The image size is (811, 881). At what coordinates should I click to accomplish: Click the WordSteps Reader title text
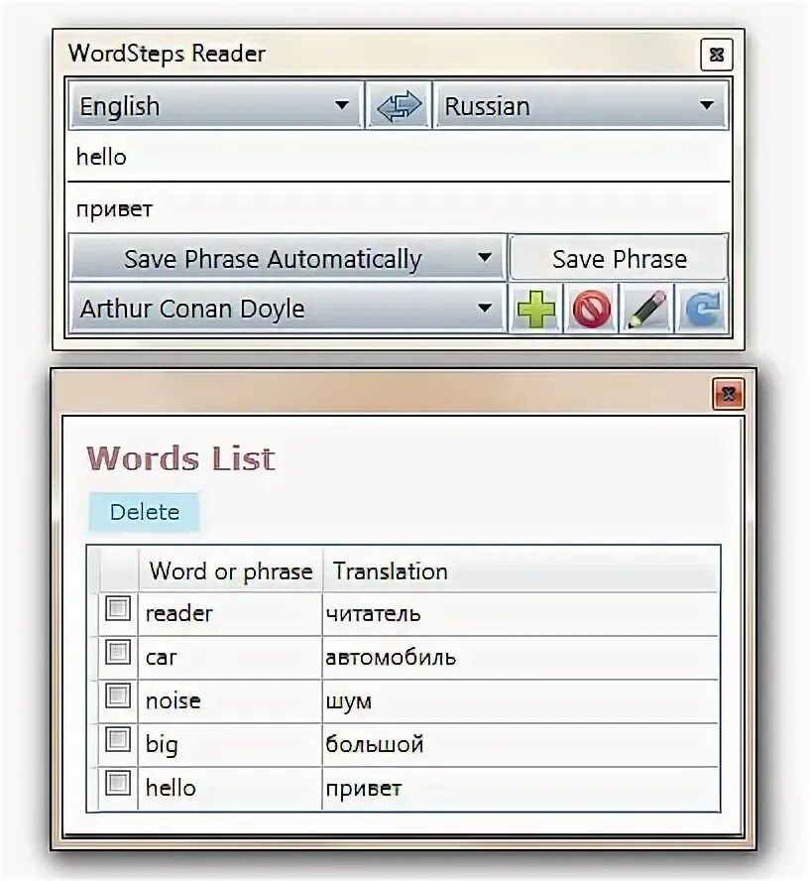point(167,54)
